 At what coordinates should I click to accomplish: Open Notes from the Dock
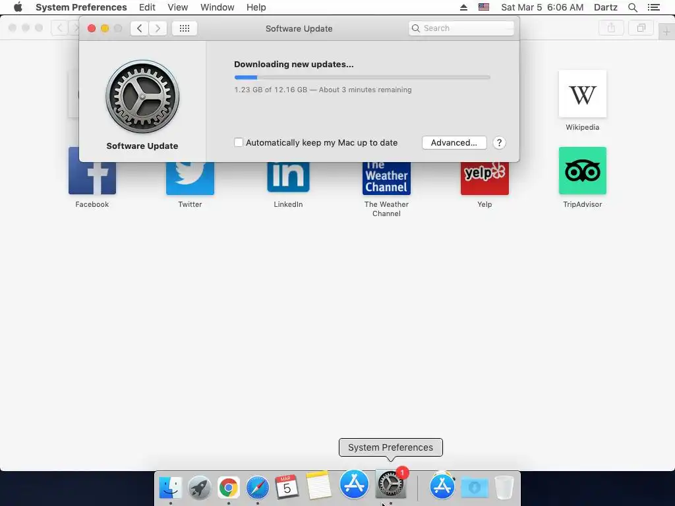tap(318, 486)
